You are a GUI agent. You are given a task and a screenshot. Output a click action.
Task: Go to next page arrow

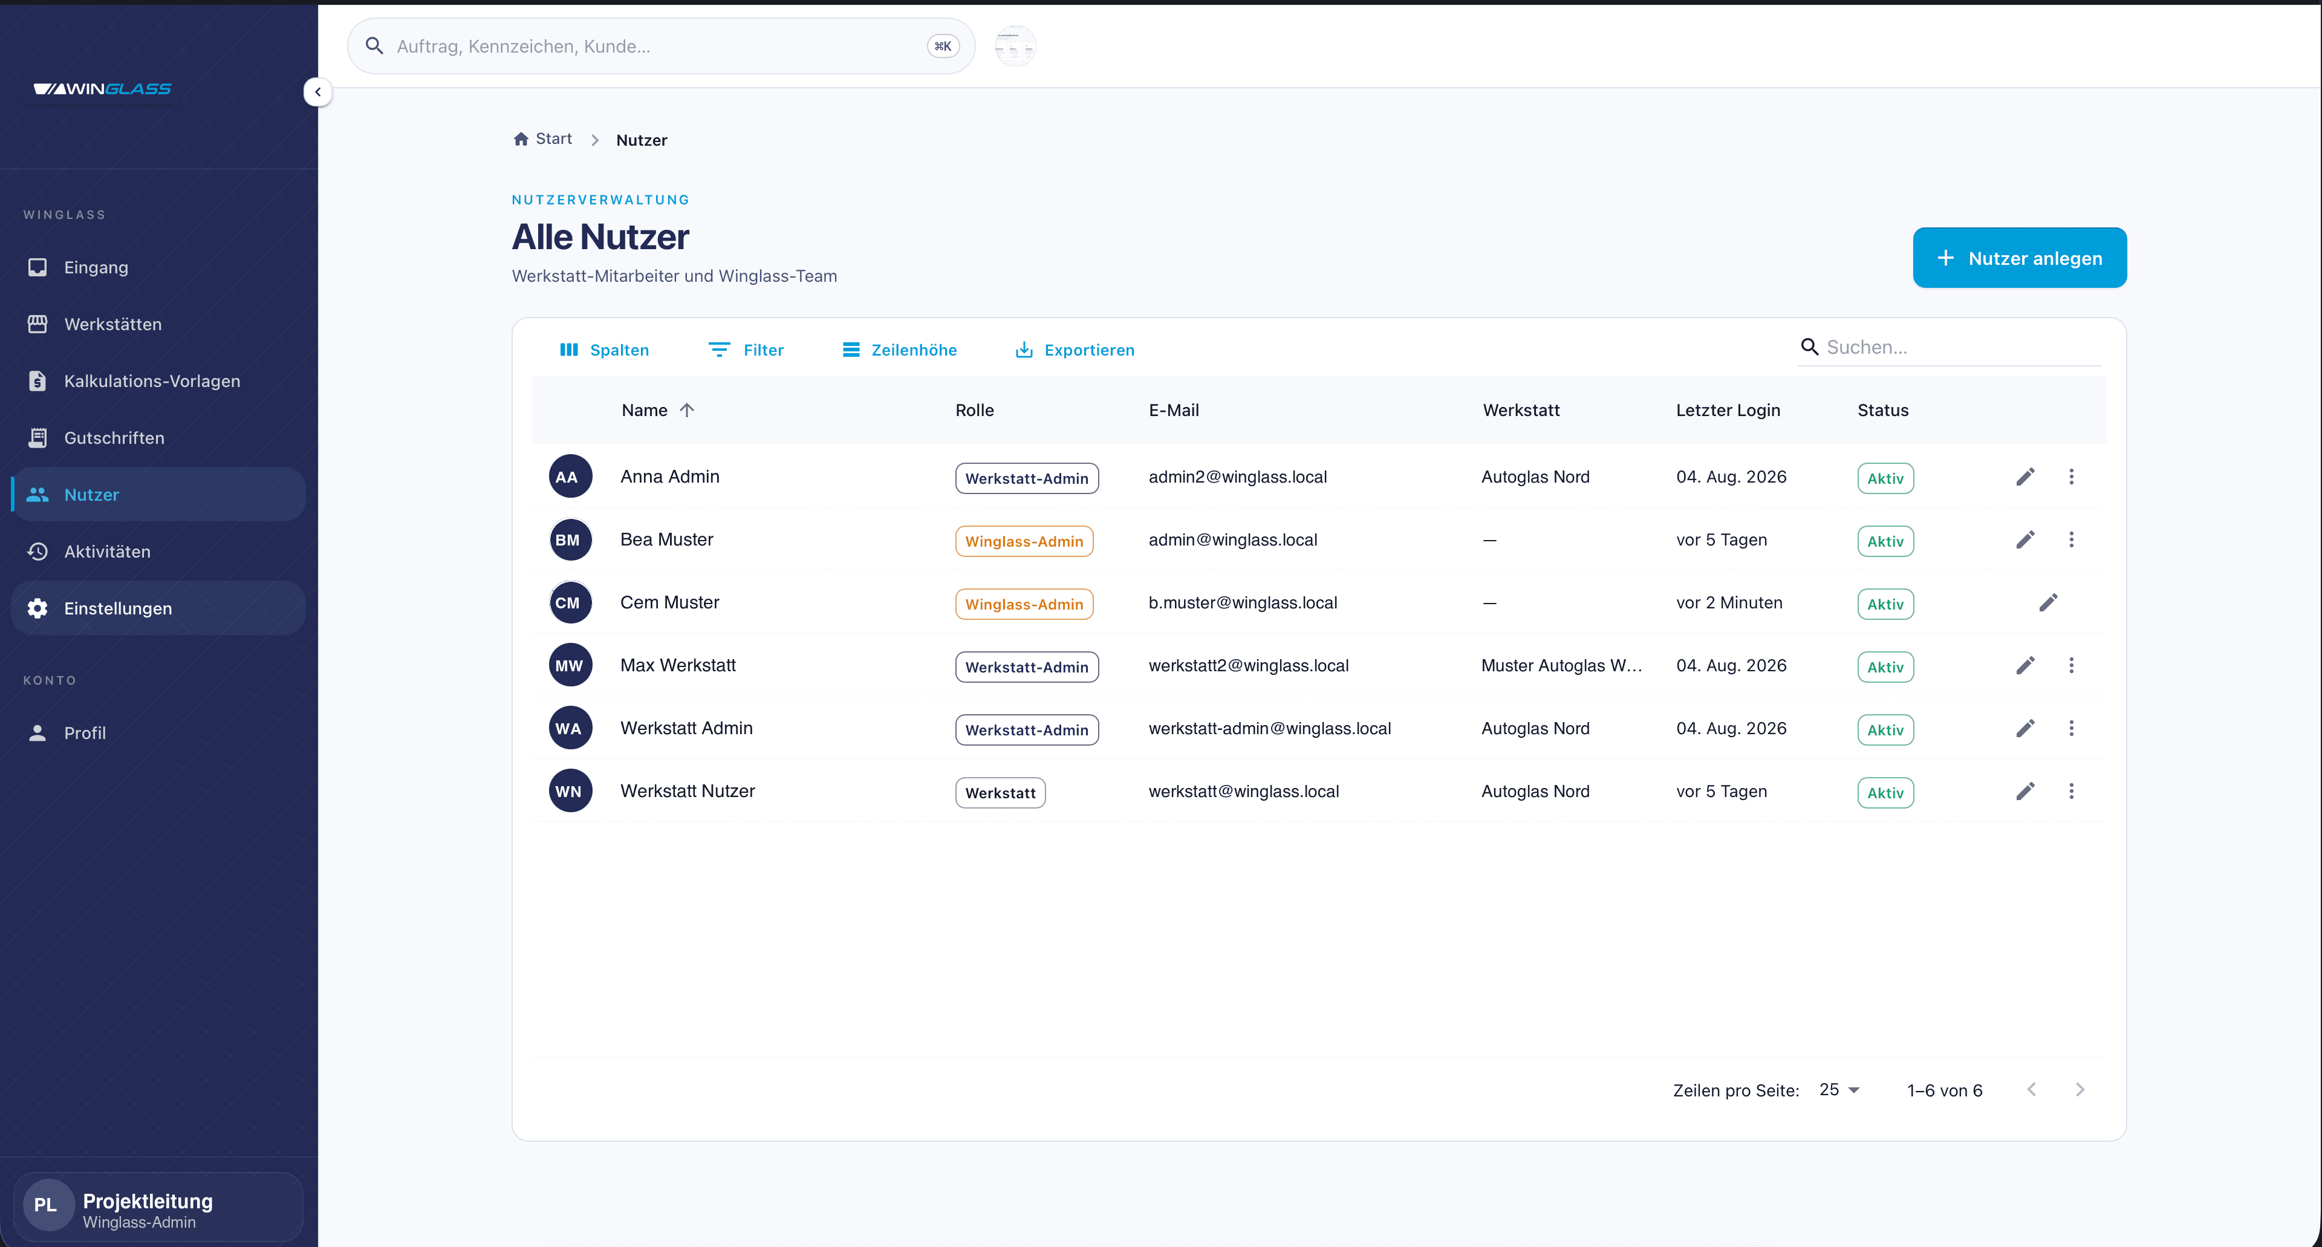[x=2080, y=1089]
